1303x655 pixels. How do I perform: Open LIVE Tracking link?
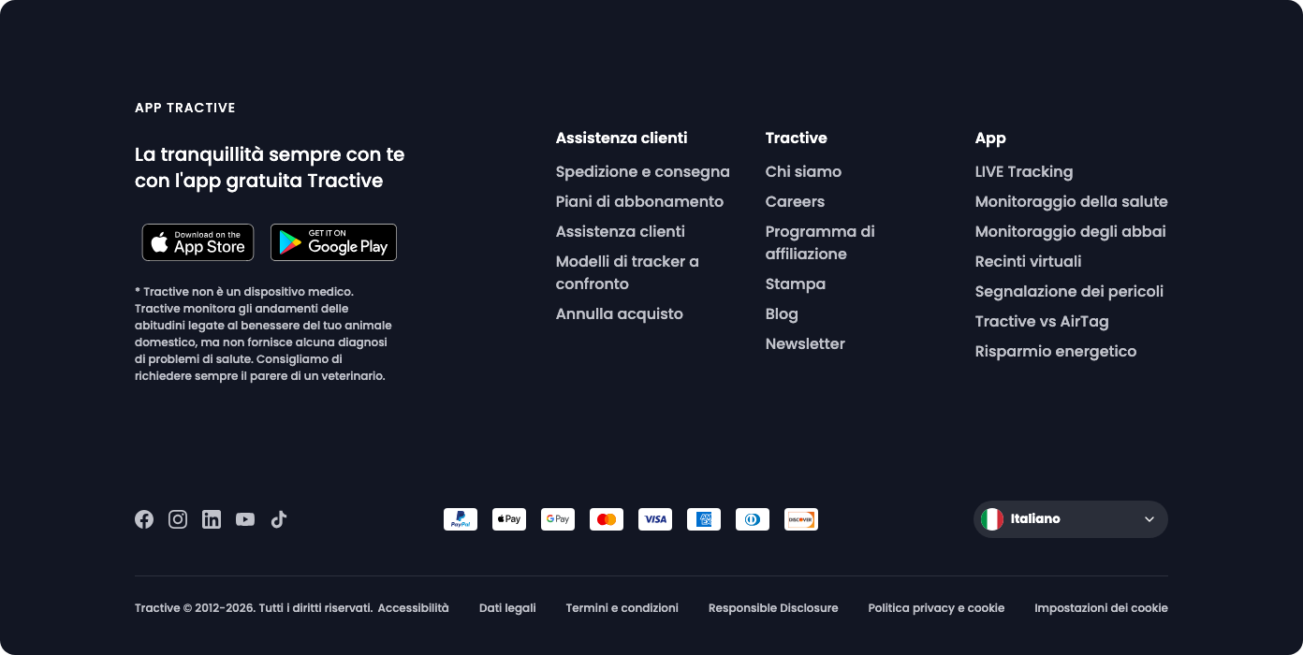[1024, 171]
